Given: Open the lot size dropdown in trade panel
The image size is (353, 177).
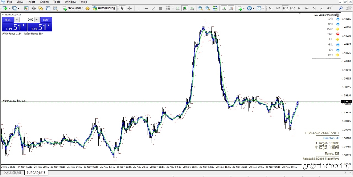Looking at the screenshot, I should [x=17, y=20].
